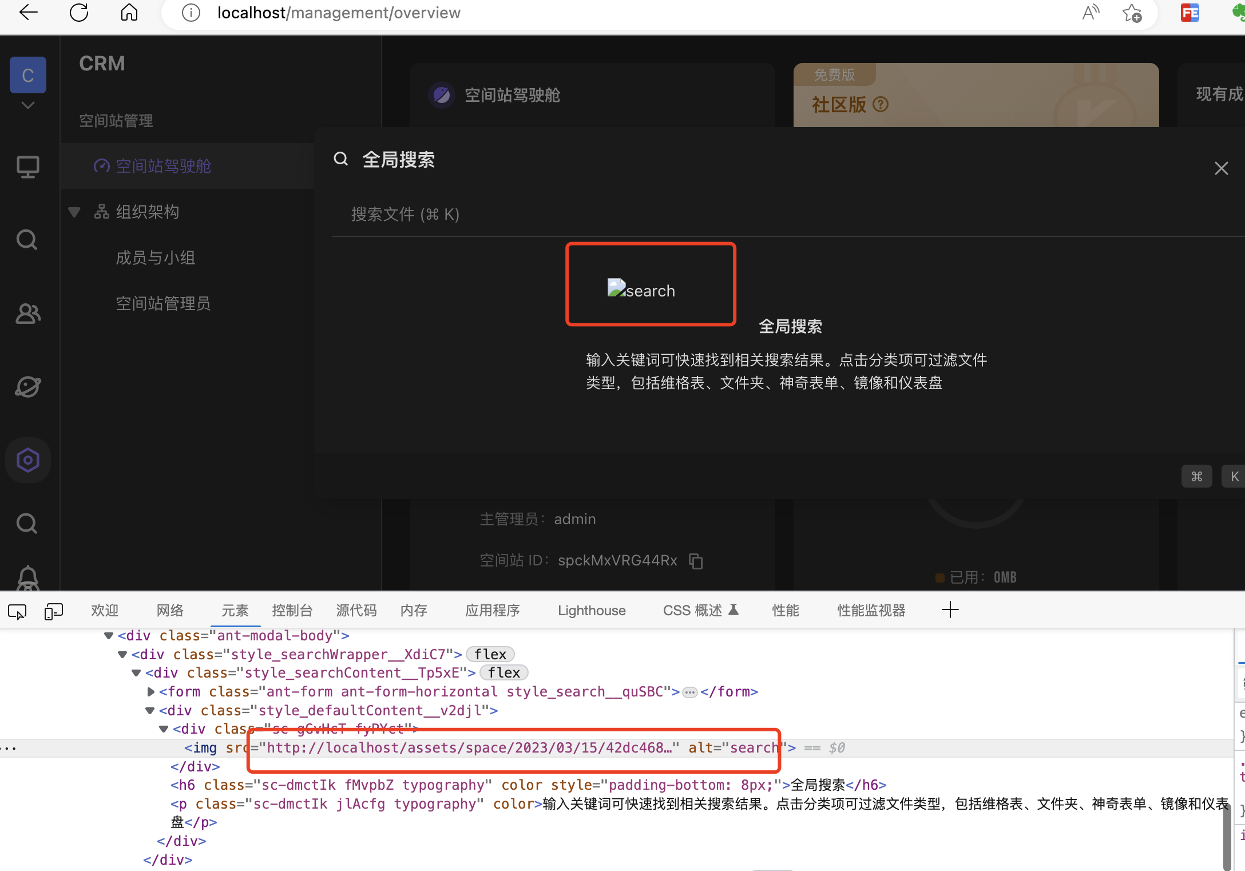Expand the collapsed form element node
Screen dimensions: 1245x871
coord(151,692)
